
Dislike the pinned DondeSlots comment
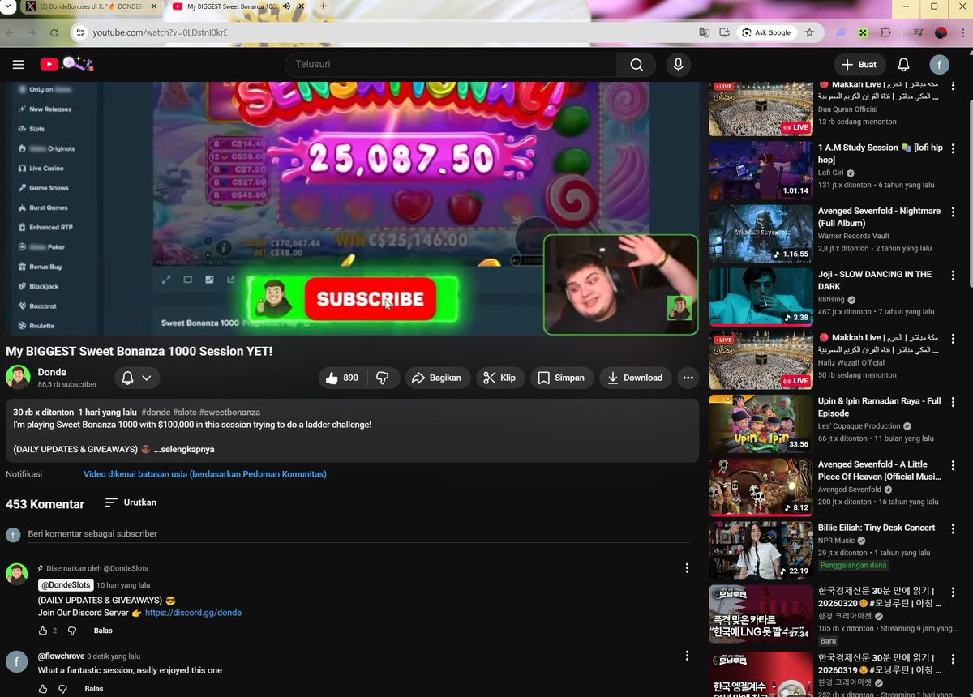click(71, 631)
